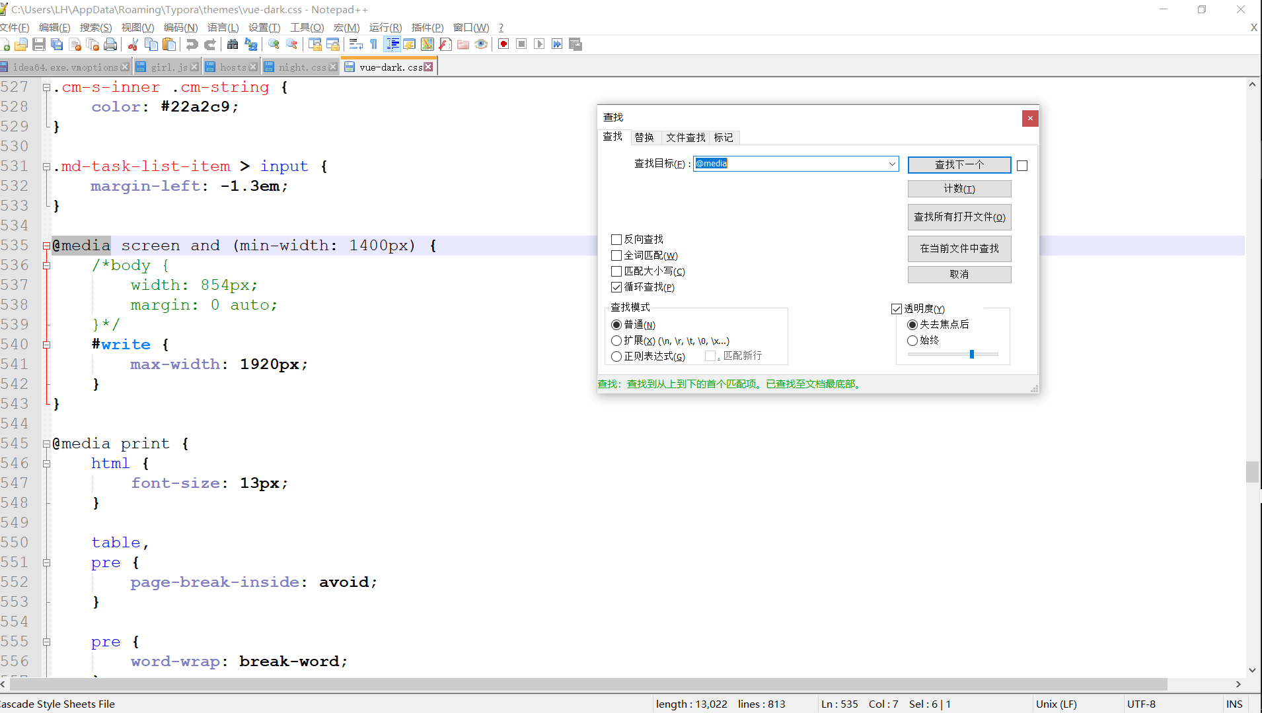The width and height of the screenshot is (1262, 713).
Task: Click the 查找所有打开文件 button
Action: click(x=959, y=217)
